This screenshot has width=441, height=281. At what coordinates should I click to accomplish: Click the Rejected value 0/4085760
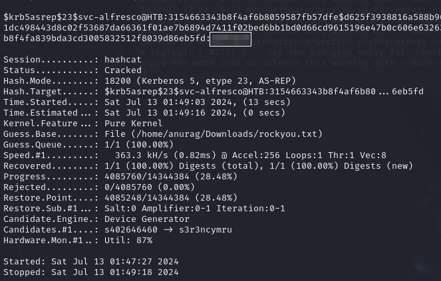pos(131,187)
